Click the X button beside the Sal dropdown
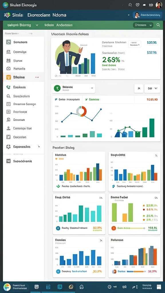The image size is (165, 293). (x=139, y=88)
